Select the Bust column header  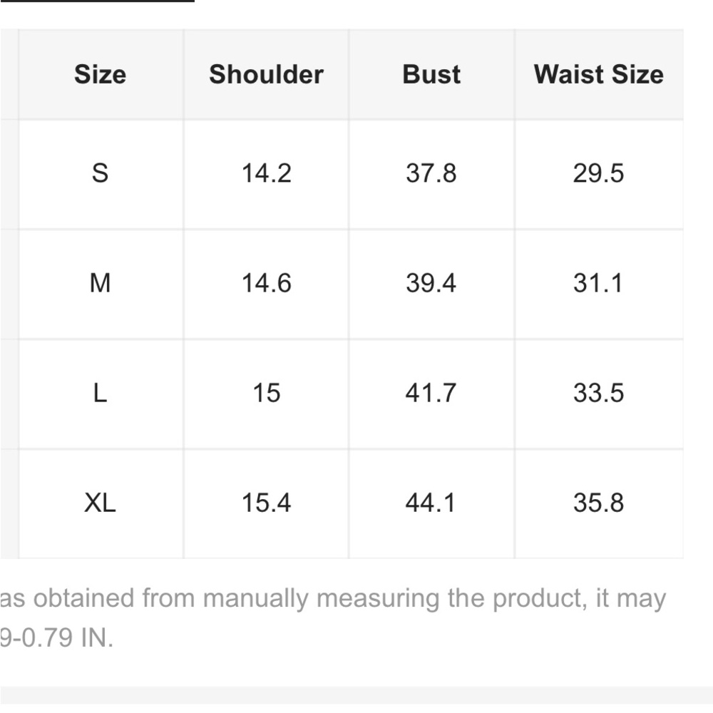tap(431, 74)
